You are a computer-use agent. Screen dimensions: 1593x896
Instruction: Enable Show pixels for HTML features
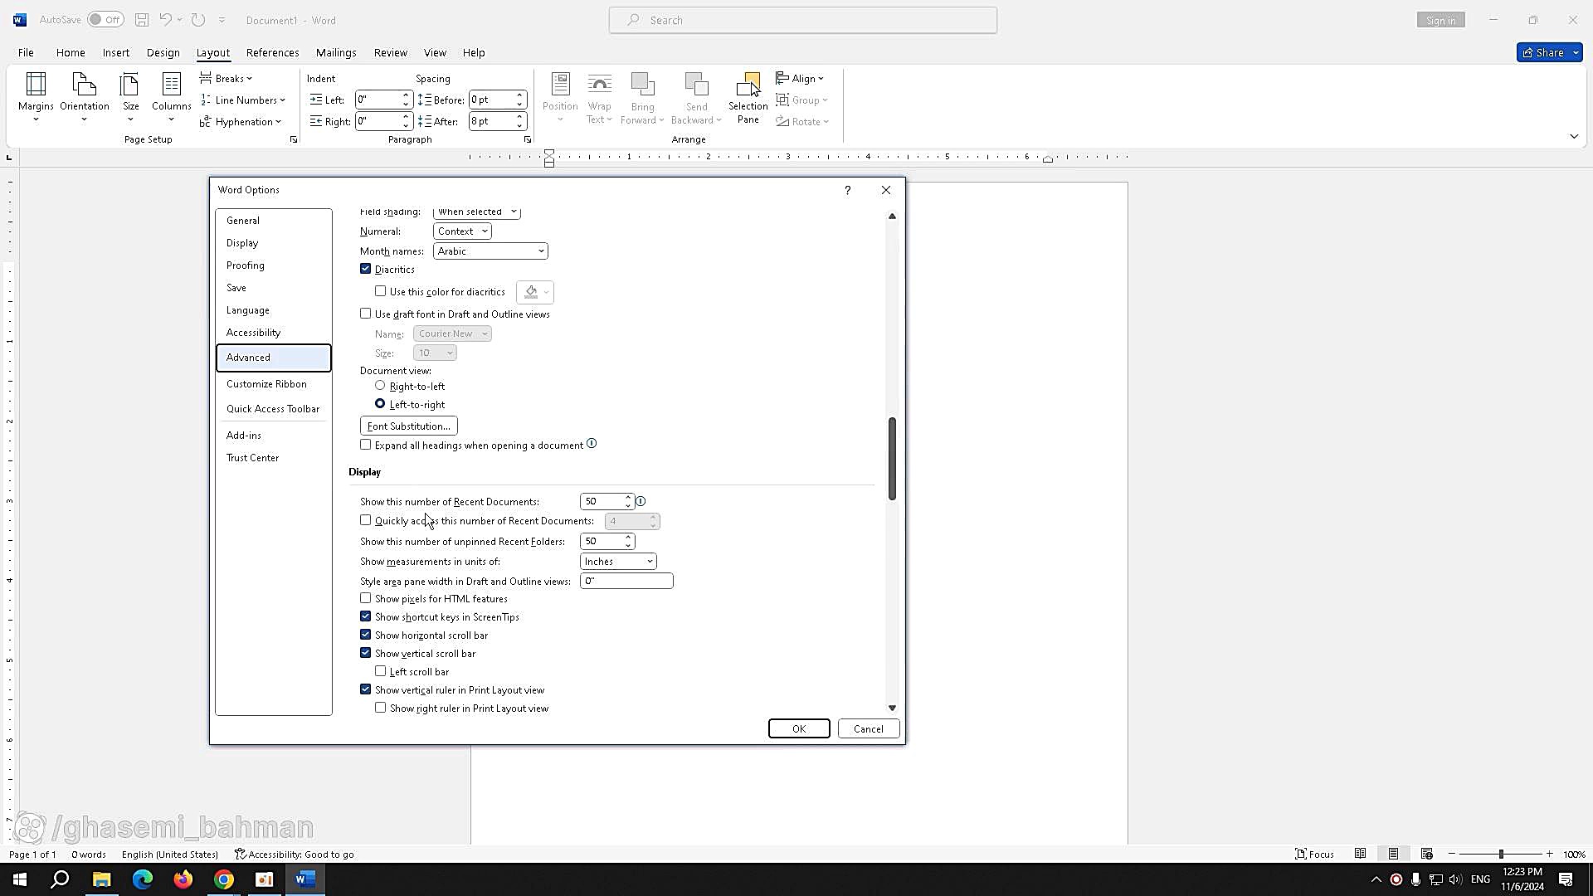(x=366, y=598)
